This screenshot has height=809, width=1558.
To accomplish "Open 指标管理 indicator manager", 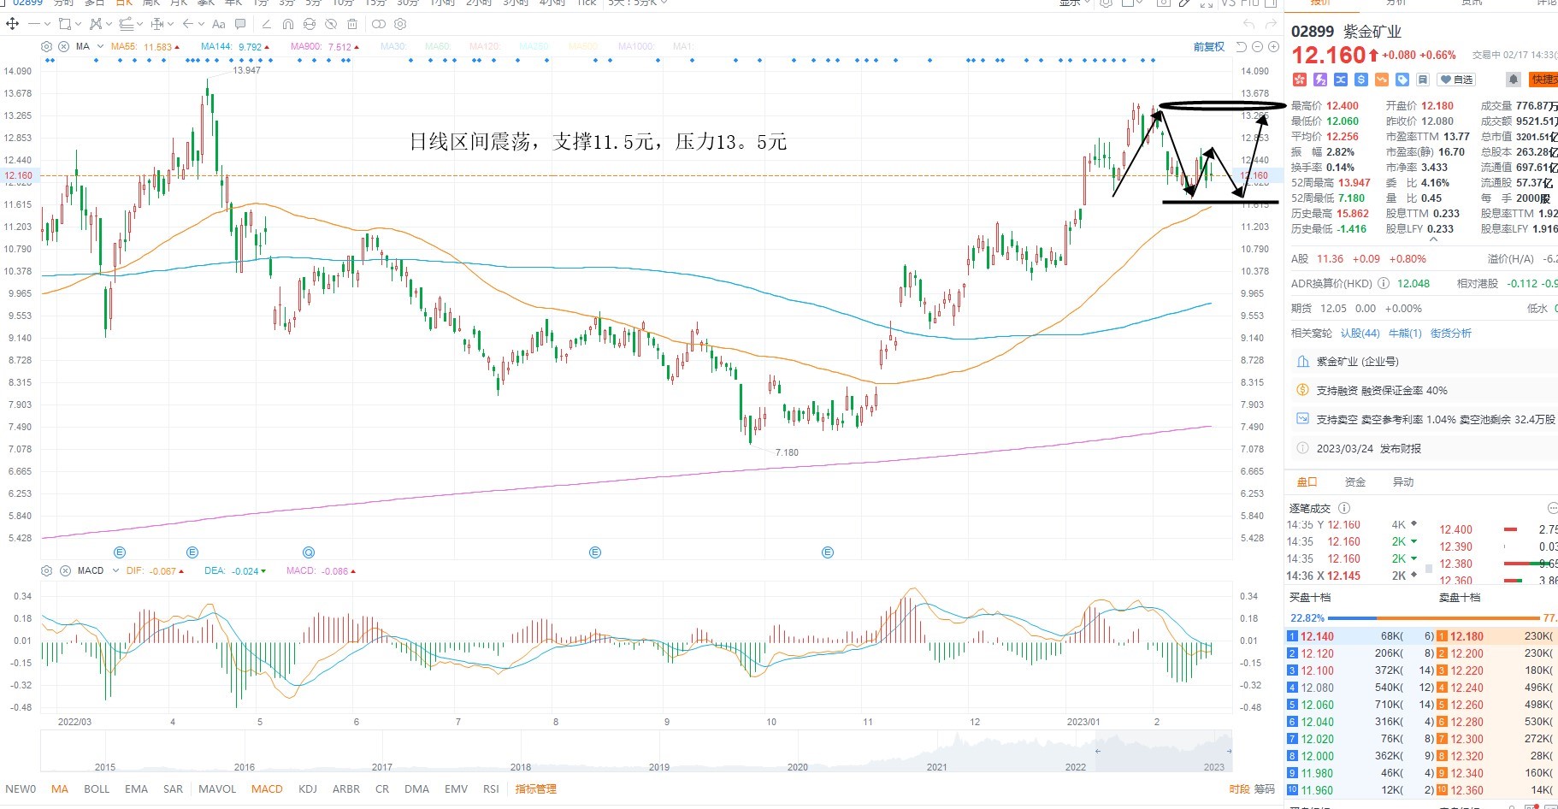I will tap(535, 789).
